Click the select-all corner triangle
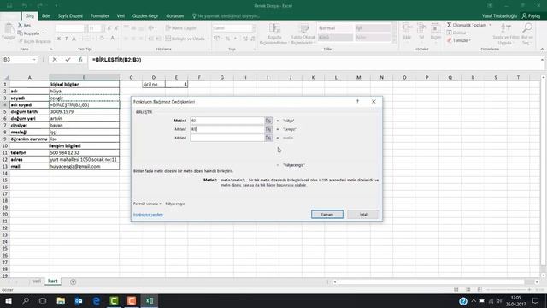This screenshot has height=308, width=547. [x=6, y=78]
